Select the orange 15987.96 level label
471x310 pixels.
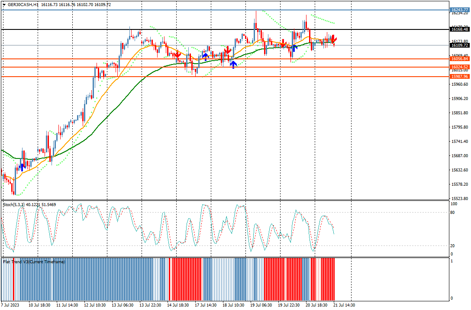coord(460,77)
